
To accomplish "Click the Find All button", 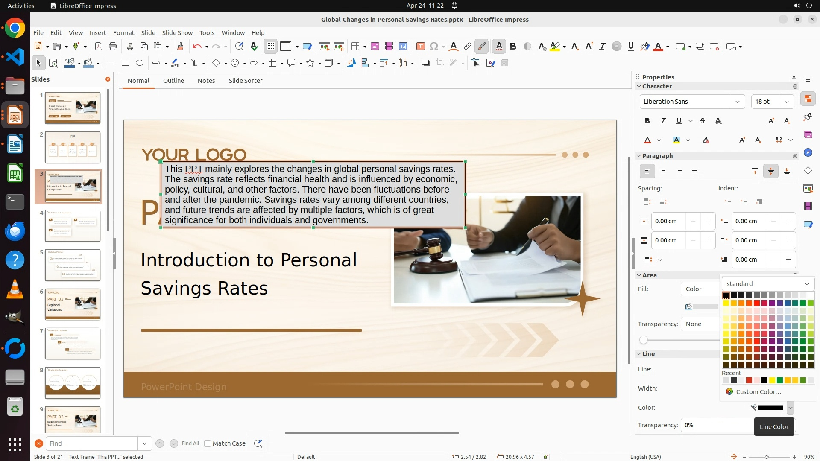I will pos(190,443).
